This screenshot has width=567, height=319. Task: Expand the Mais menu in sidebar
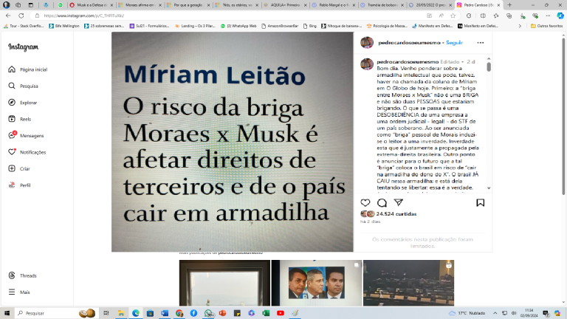25,292
